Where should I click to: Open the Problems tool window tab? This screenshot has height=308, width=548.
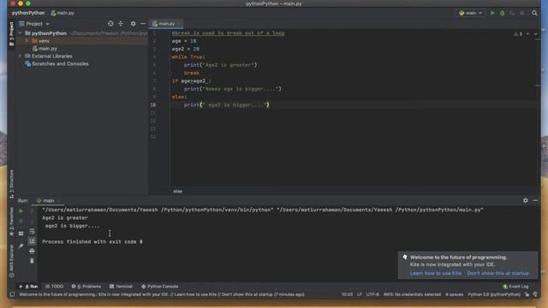[x=86, y=287]
